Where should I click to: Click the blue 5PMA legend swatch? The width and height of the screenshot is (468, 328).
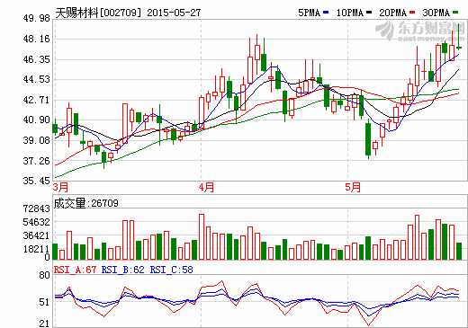point(326,13)
